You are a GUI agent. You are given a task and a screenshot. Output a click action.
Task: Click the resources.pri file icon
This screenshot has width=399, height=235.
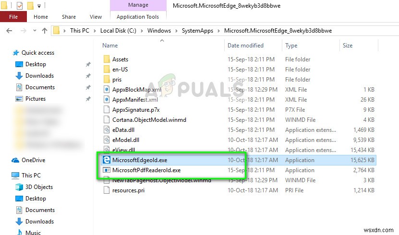(107, 190)
